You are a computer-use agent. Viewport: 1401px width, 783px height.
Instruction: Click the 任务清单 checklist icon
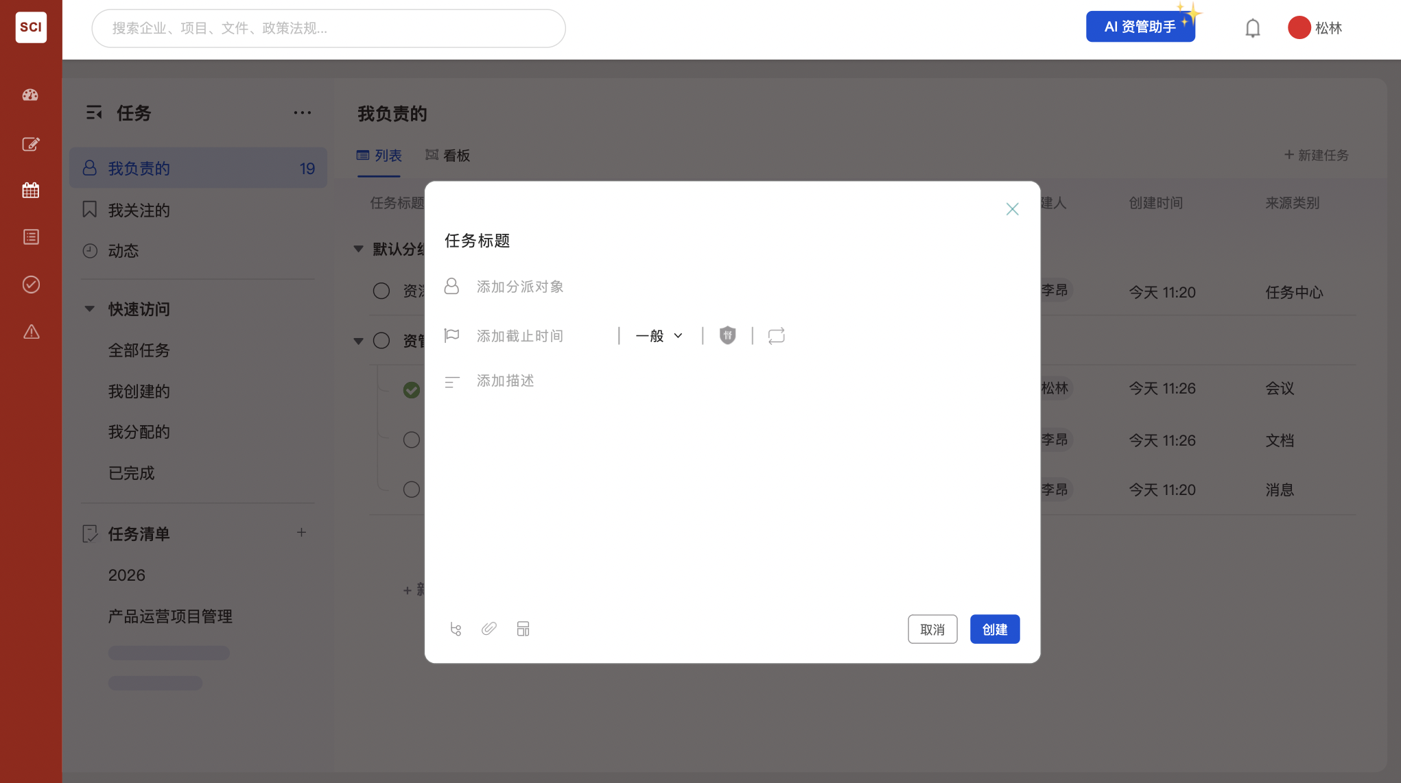click(90, 533)
